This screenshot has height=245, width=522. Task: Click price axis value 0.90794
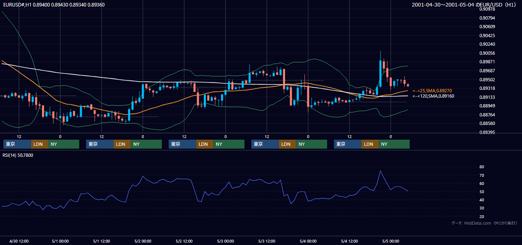pos(487,18)
